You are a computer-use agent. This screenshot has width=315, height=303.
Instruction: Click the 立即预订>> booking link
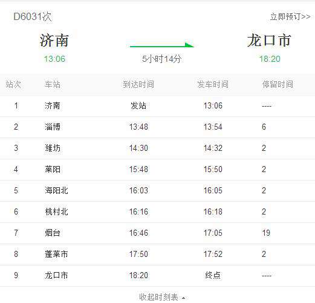pyautogui.click(x=290, y=16)
